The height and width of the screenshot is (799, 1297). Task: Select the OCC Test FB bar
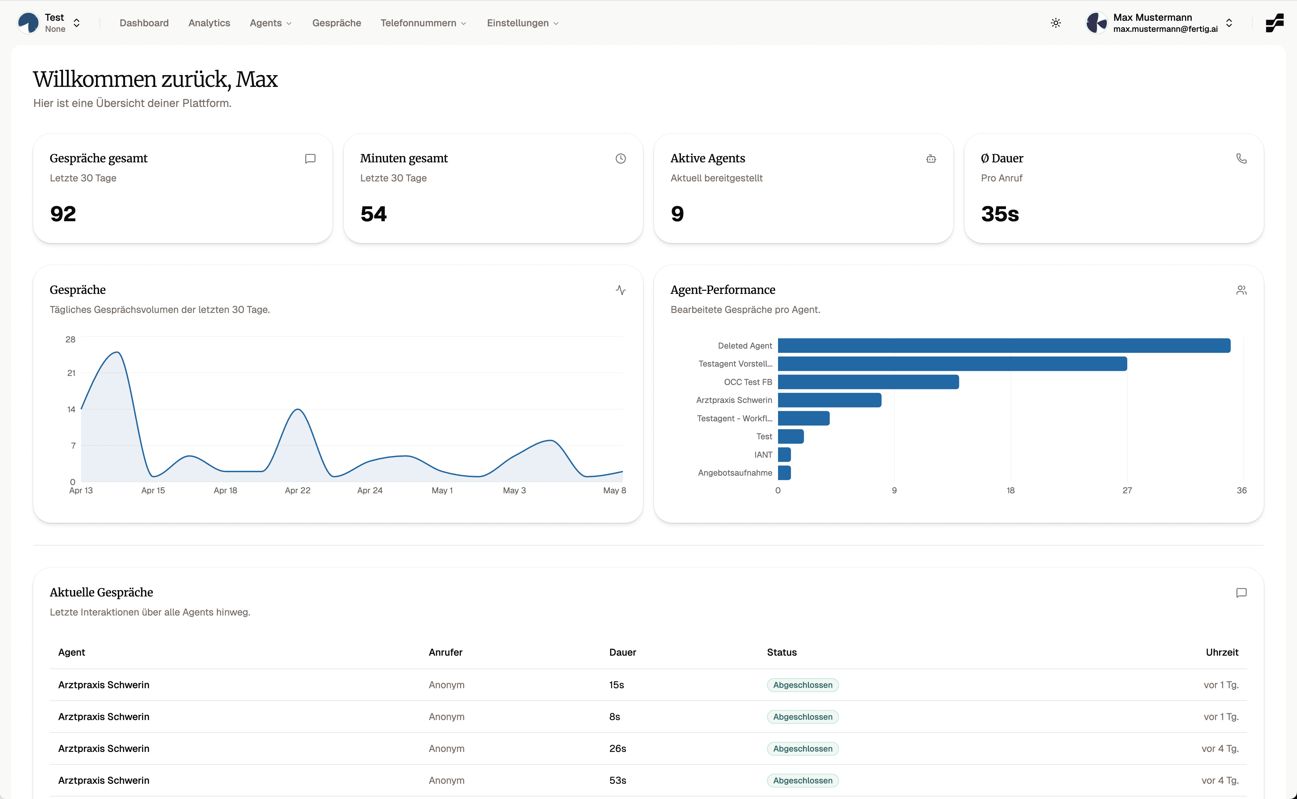tap(868, 382)
